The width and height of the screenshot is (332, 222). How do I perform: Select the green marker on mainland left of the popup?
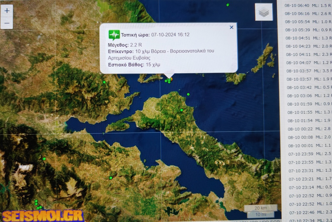(104, 82)
